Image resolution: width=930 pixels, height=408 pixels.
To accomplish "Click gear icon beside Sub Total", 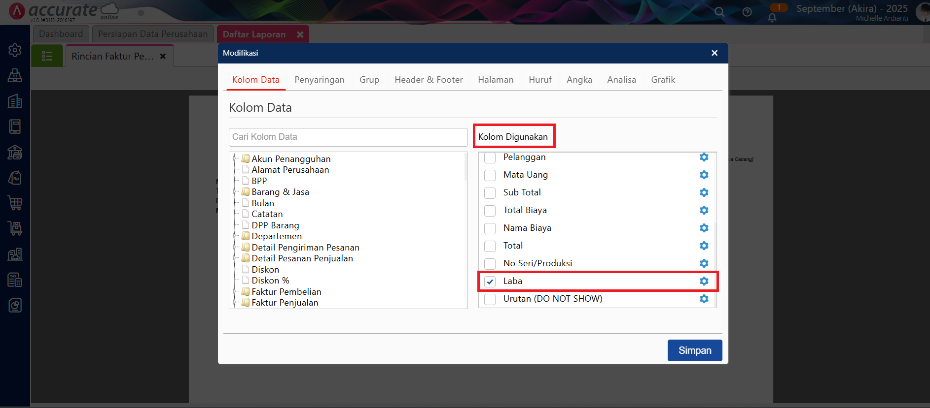I will pos(704,192).
